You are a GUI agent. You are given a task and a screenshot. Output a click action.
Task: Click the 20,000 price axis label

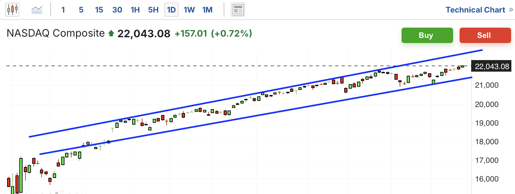coord(487,104)
